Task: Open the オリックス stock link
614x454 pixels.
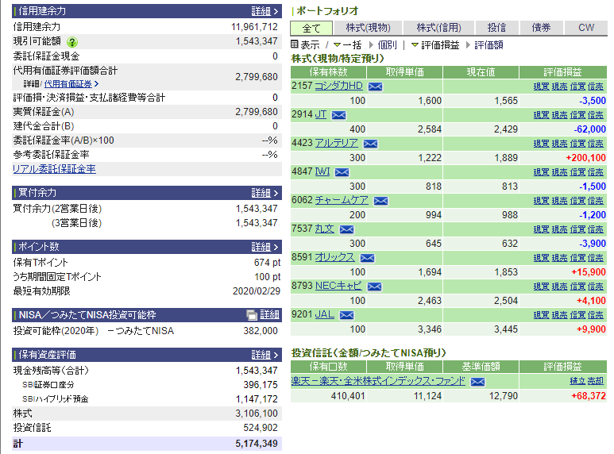Action: (x=335, y=257)
